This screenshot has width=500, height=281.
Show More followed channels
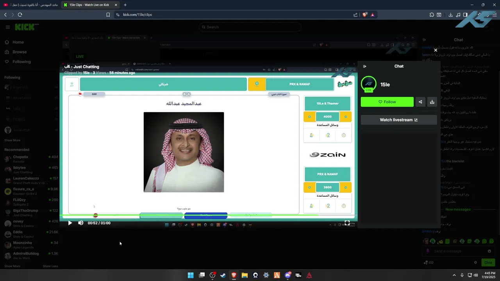pos(12,140)
